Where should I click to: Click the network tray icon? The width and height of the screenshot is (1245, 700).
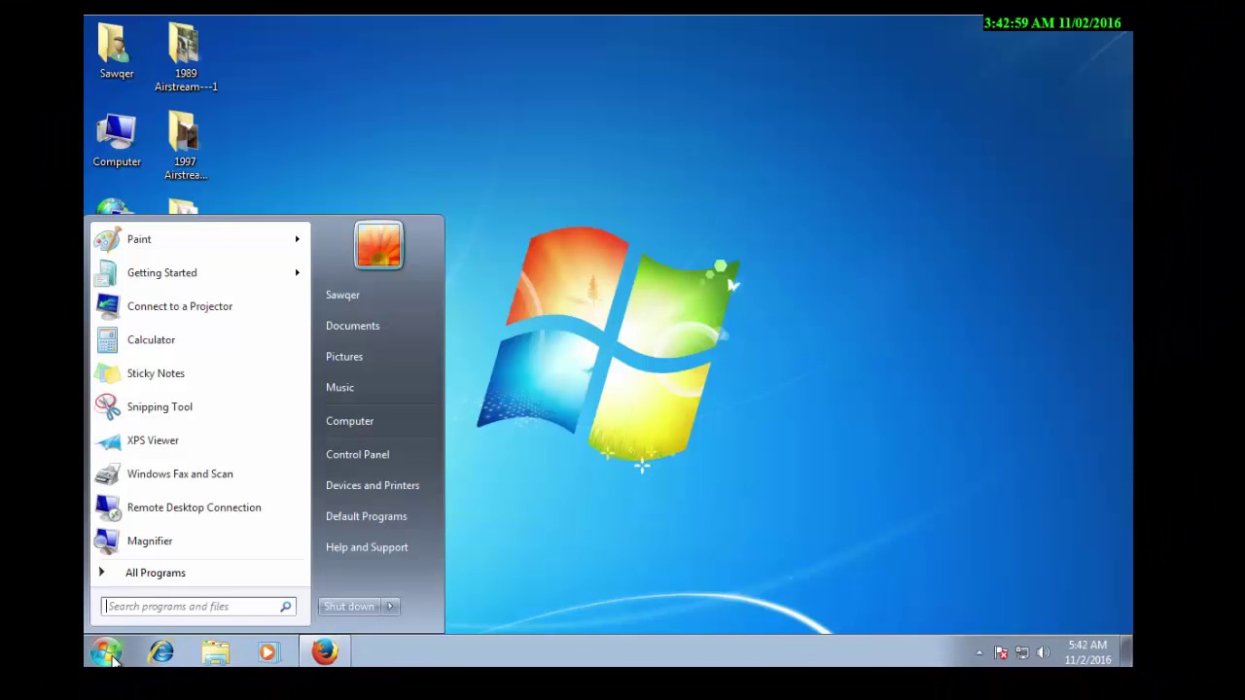pos(1022,652)
